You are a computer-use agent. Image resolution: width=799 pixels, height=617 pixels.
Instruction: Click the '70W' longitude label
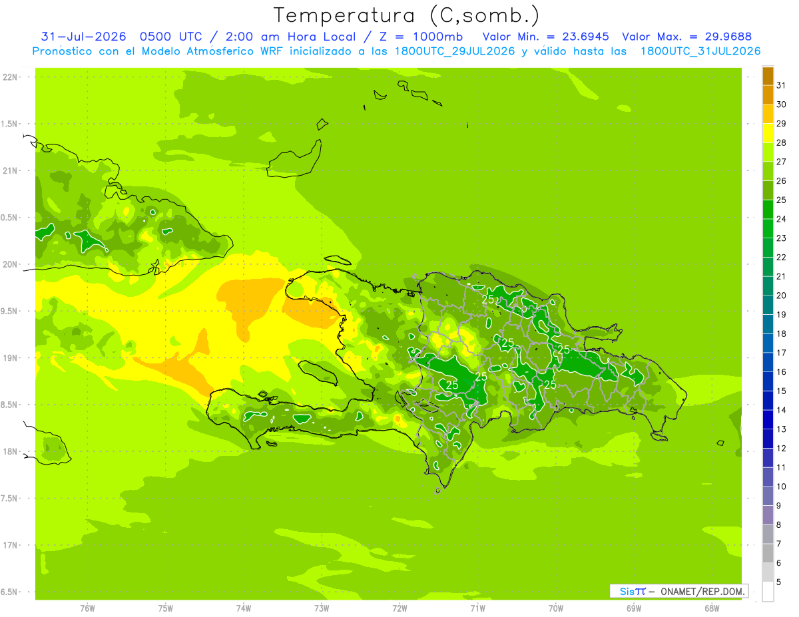(556, 609)
